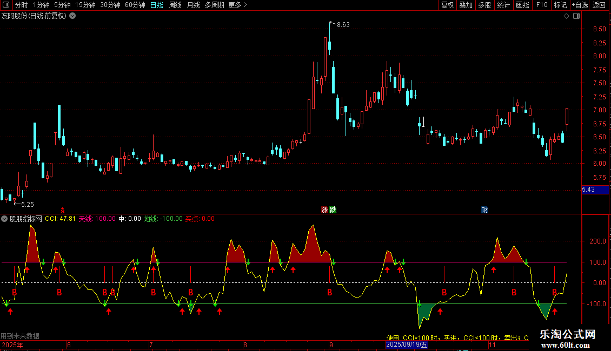Click the 用到未来数据 notice

click(x=20, y=336)
